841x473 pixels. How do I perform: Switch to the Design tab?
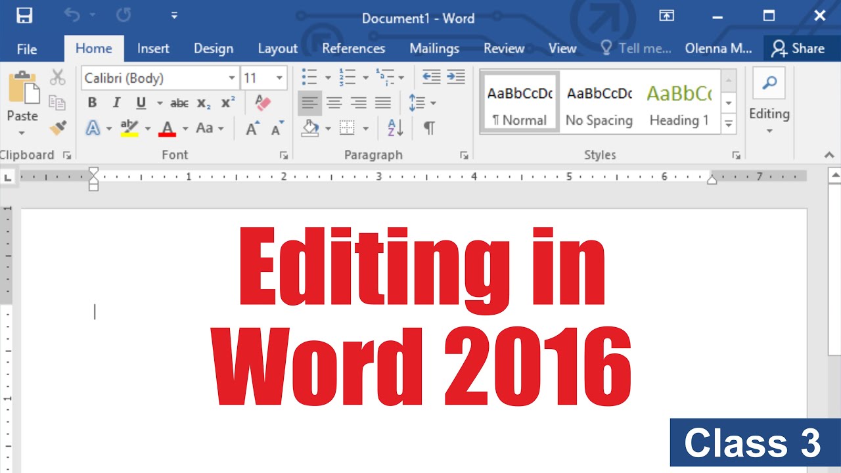pos(214,49)
